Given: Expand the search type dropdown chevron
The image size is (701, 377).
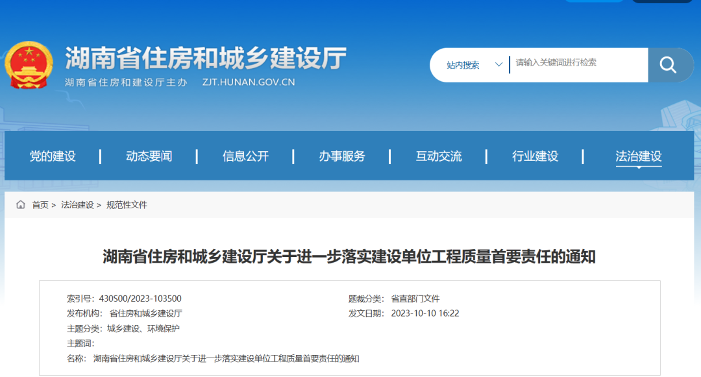Looking at the screenshot, I should tap(498, 65).
